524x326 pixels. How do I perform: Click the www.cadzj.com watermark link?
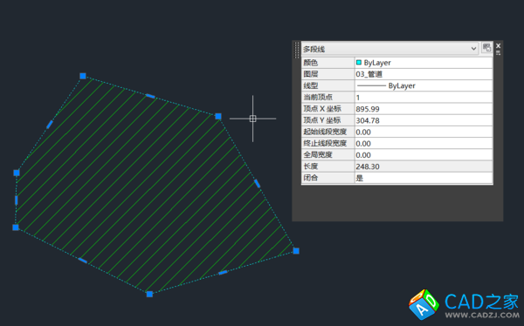point(482,315)
